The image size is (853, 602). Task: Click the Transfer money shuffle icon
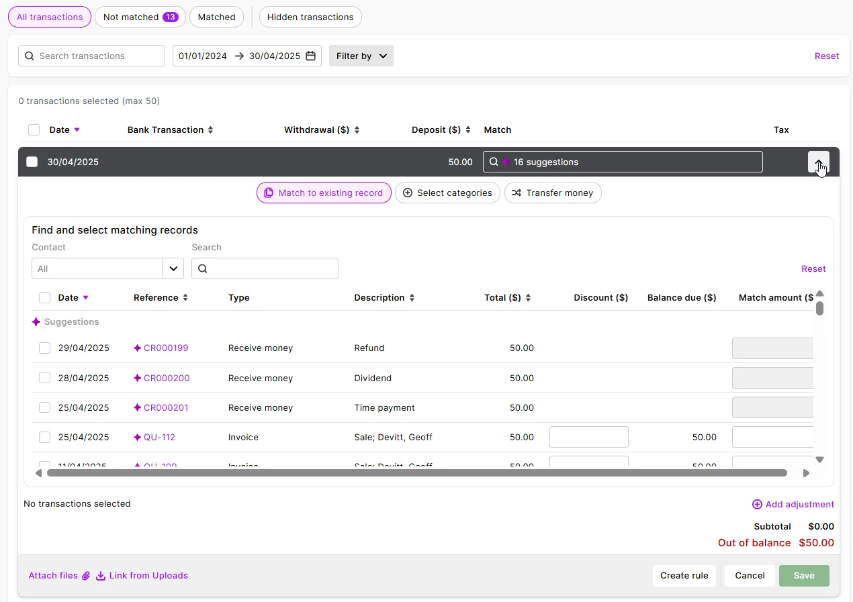coord(517,193)
